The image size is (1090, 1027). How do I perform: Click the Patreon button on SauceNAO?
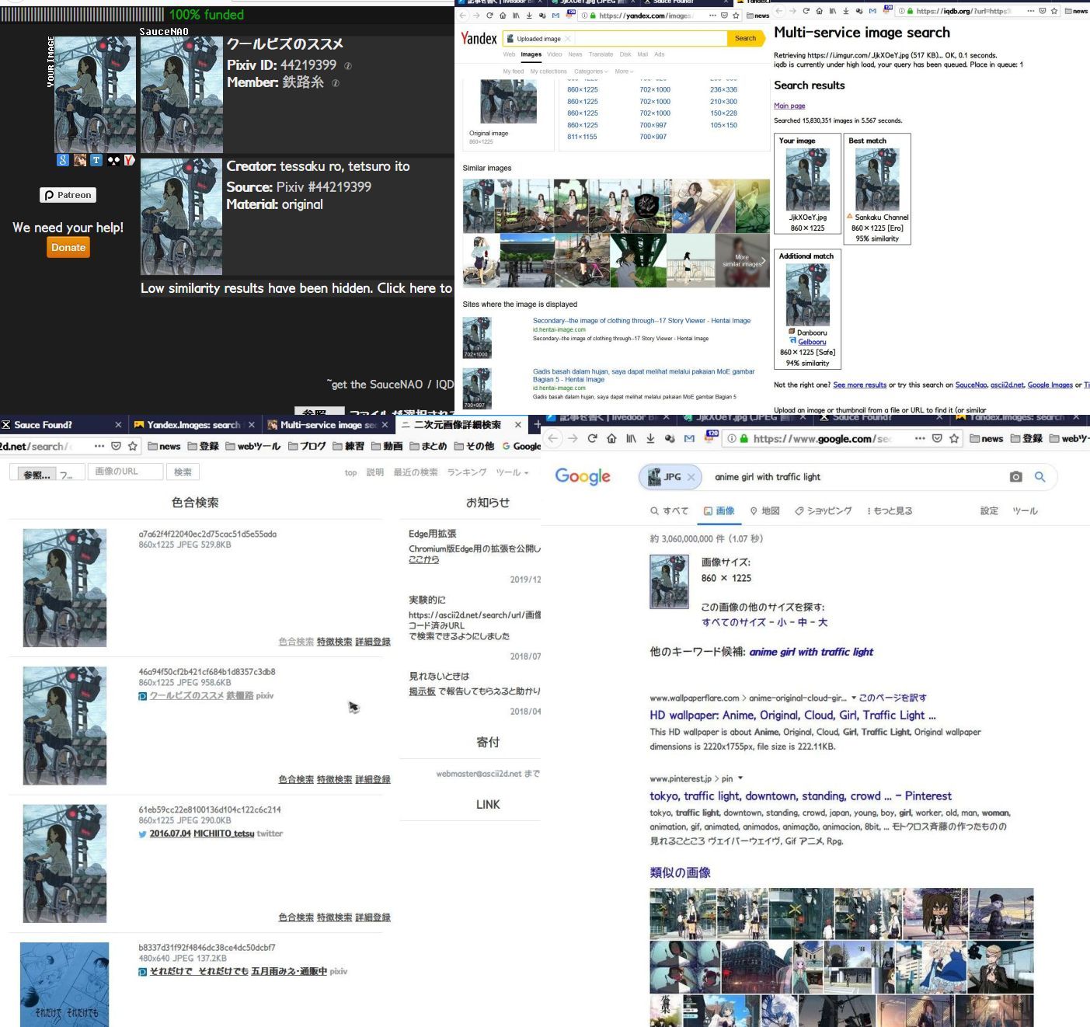68,195
